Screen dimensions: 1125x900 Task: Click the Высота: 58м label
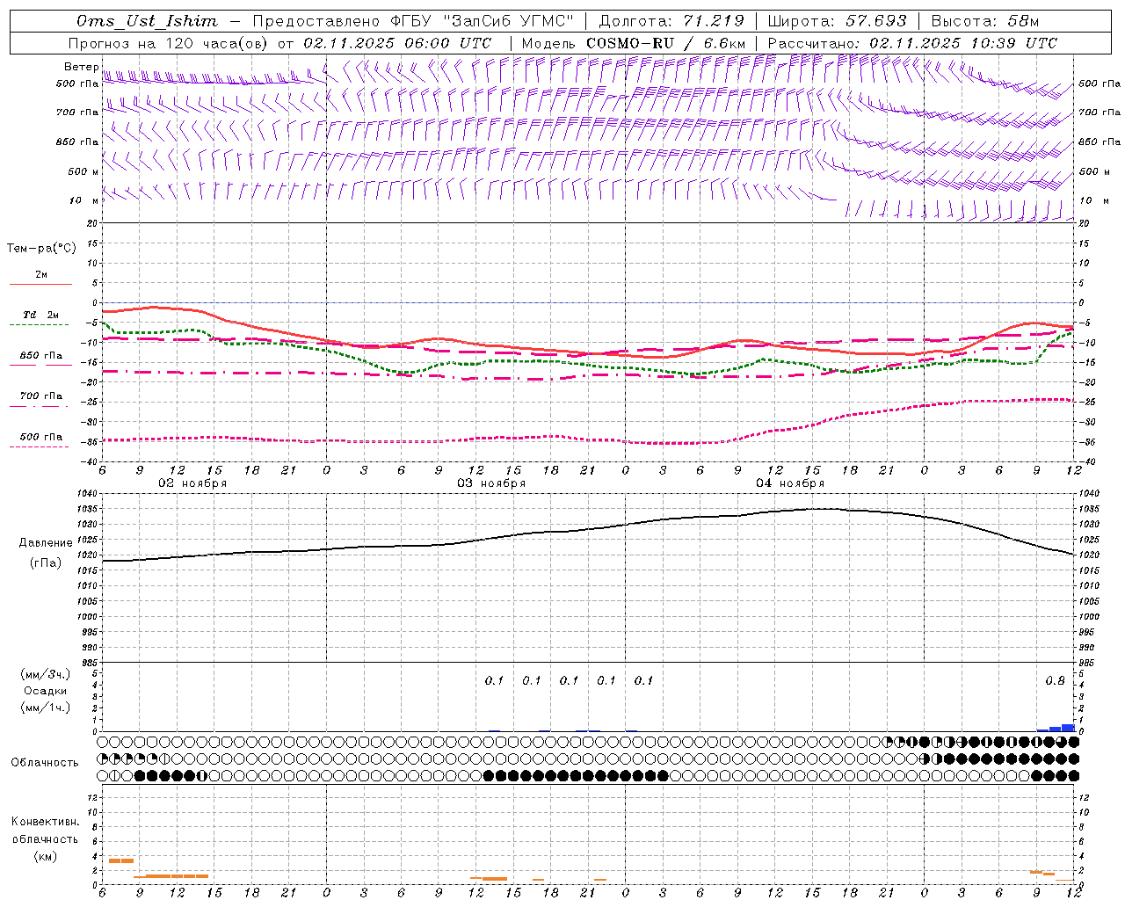tap(984, 21)
